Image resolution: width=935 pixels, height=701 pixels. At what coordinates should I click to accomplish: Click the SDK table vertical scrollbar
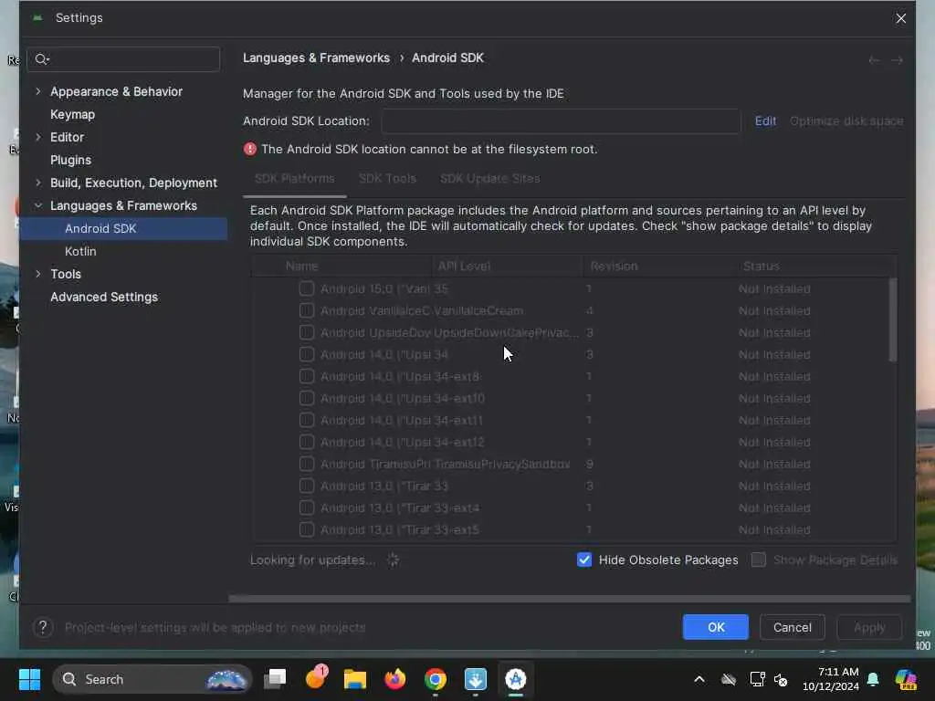pyautogui.click(x=893, y=320)
